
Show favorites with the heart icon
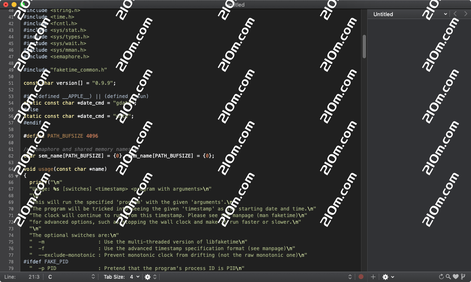pos(456,277)
